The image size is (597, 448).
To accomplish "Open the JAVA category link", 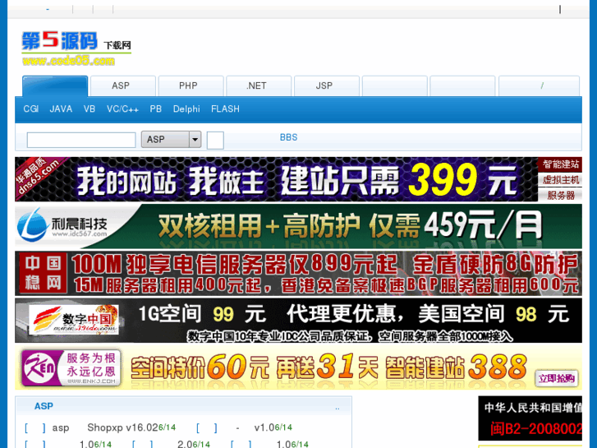I will click(x=61, y=109).
